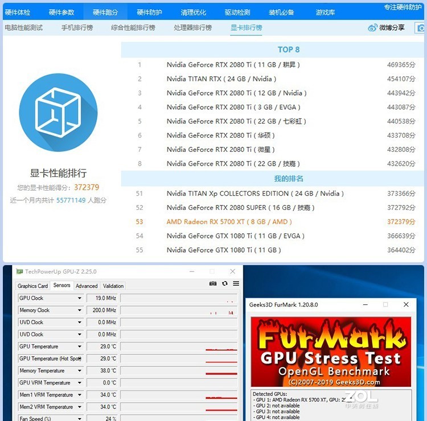Click the FurMark GPU Stress Test banner
The image size is (427, 421).
click(331, 352)
